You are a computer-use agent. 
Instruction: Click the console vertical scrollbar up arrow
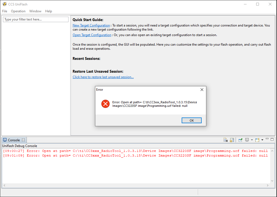point(272,151)
